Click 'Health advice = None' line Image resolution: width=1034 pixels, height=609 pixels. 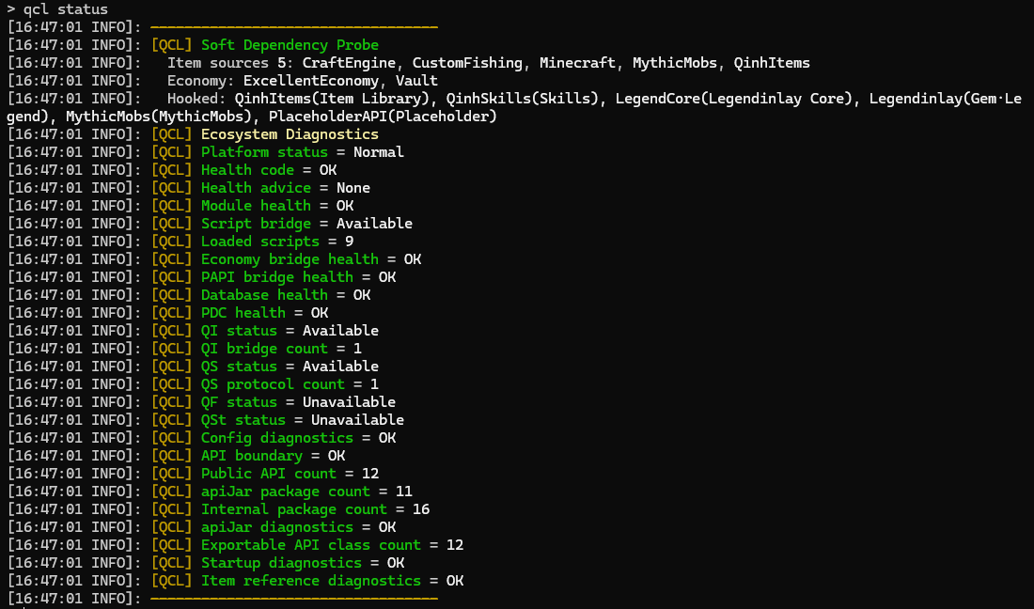[x=286, y=187]
